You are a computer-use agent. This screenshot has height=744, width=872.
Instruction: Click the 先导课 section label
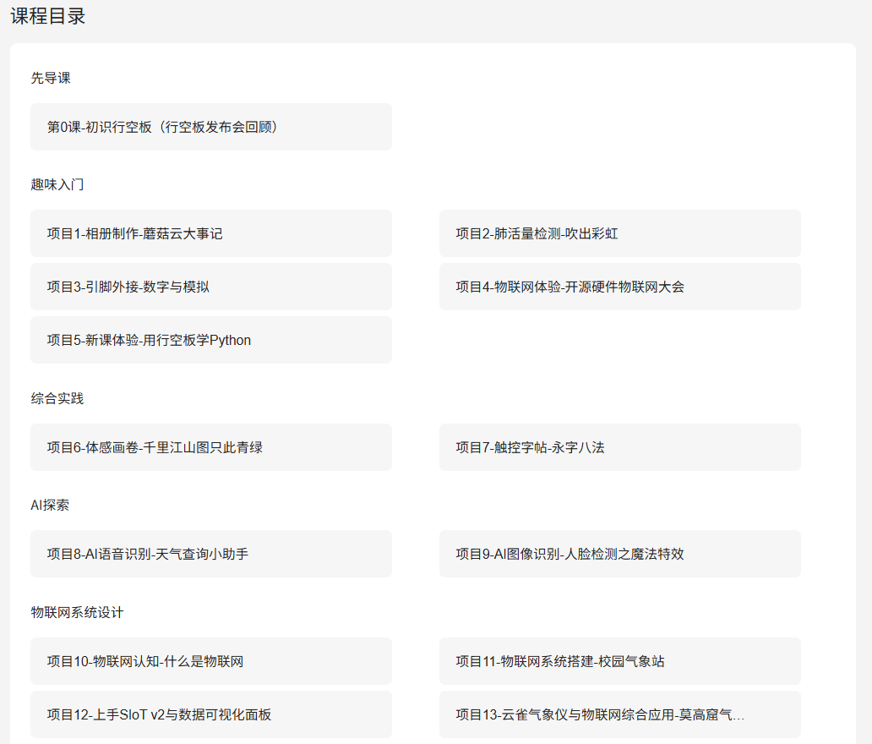pos(51,78)
